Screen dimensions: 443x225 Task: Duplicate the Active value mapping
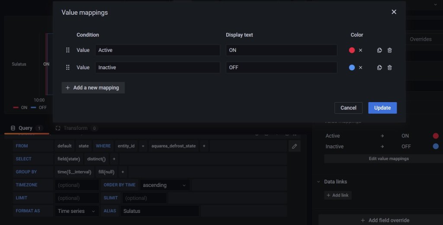click(379, 50)
